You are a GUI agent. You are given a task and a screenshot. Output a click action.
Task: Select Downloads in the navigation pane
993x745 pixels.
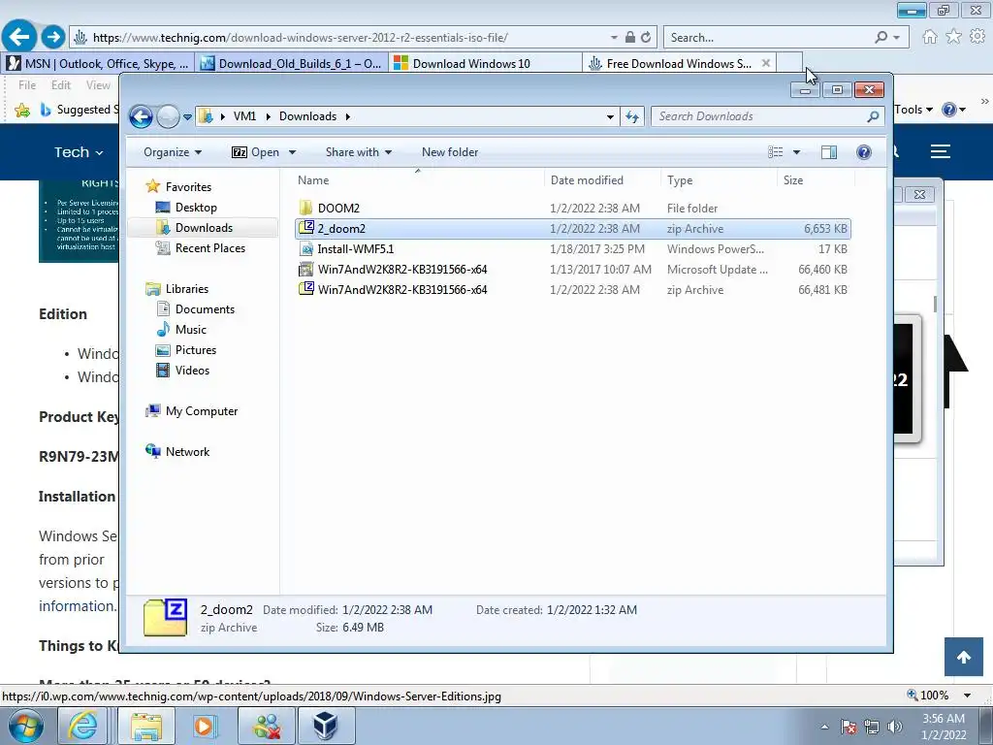(204, 227)
